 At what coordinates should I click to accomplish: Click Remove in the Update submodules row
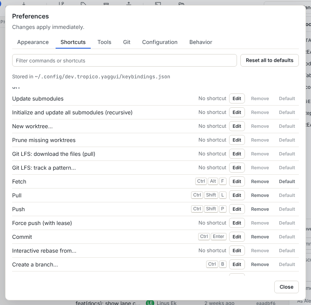click(260, 98)
